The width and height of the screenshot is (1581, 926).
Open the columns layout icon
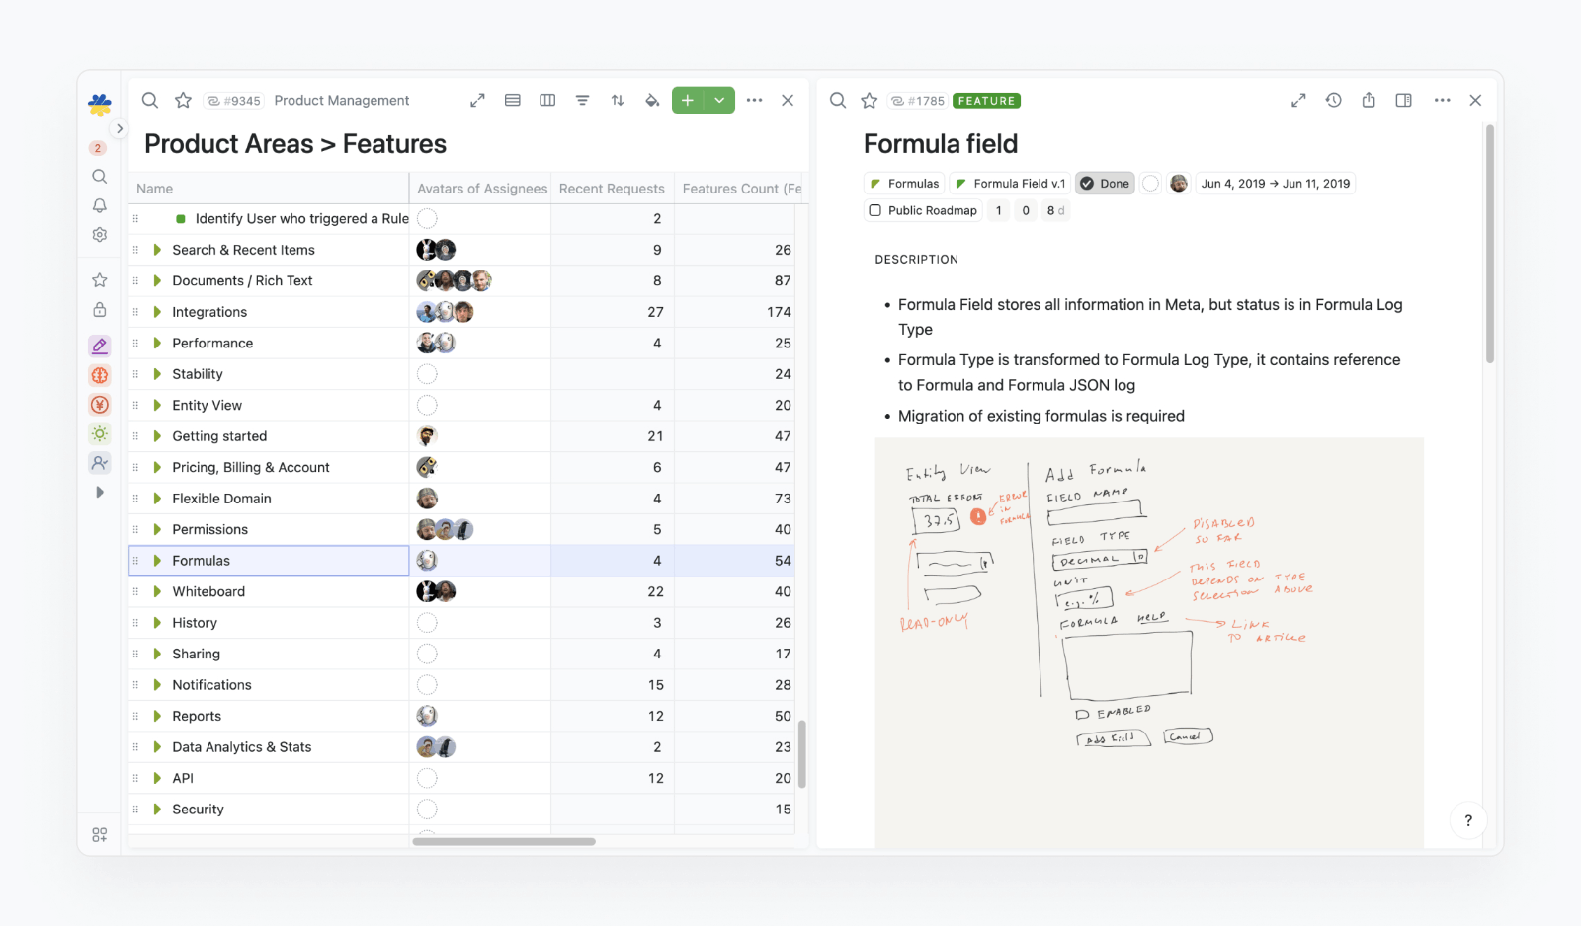pyautogui.click(x=547, y=101)
